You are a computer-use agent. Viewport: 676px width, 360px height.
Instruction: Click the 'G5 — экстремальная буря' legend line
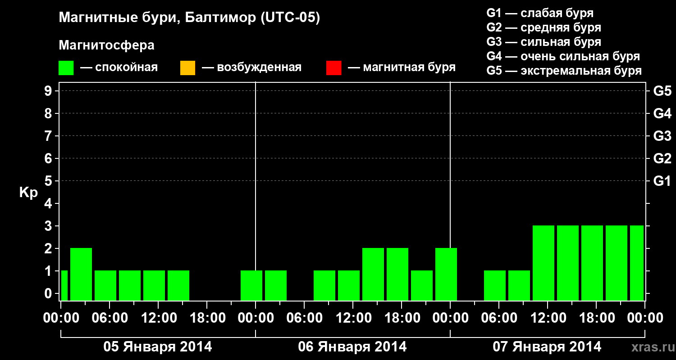point(564,71)
